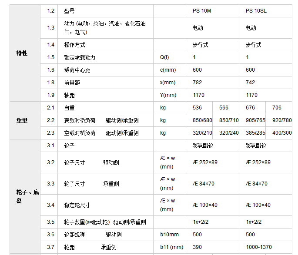Click the row number 3.4 cell
298x255 pixels.
[x=49, y=205]
